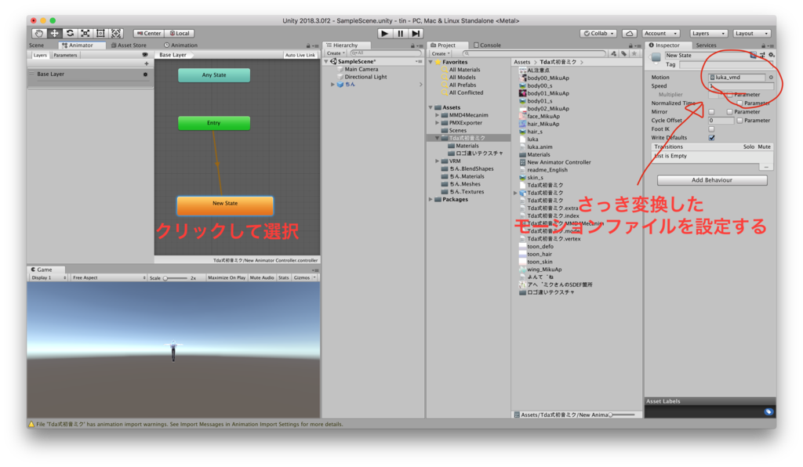Switch to the Asset Store tab
Image resolution: width=803 pixels, height=467 pixels.
point(129,45)
